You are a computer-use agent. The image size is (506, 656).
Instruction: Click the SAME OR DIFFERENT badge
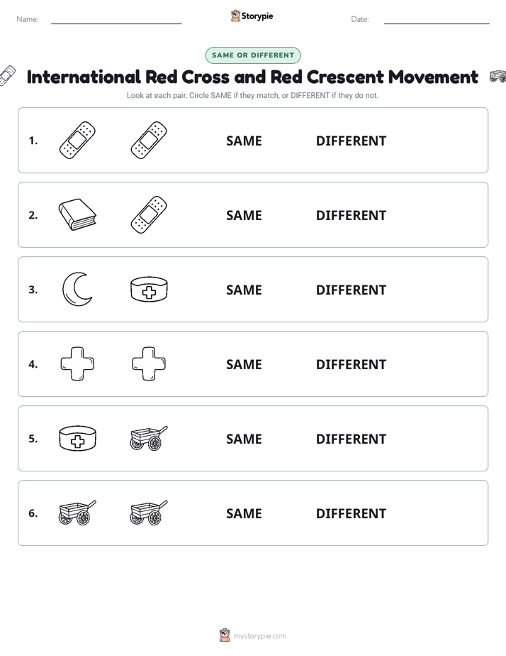253,55
